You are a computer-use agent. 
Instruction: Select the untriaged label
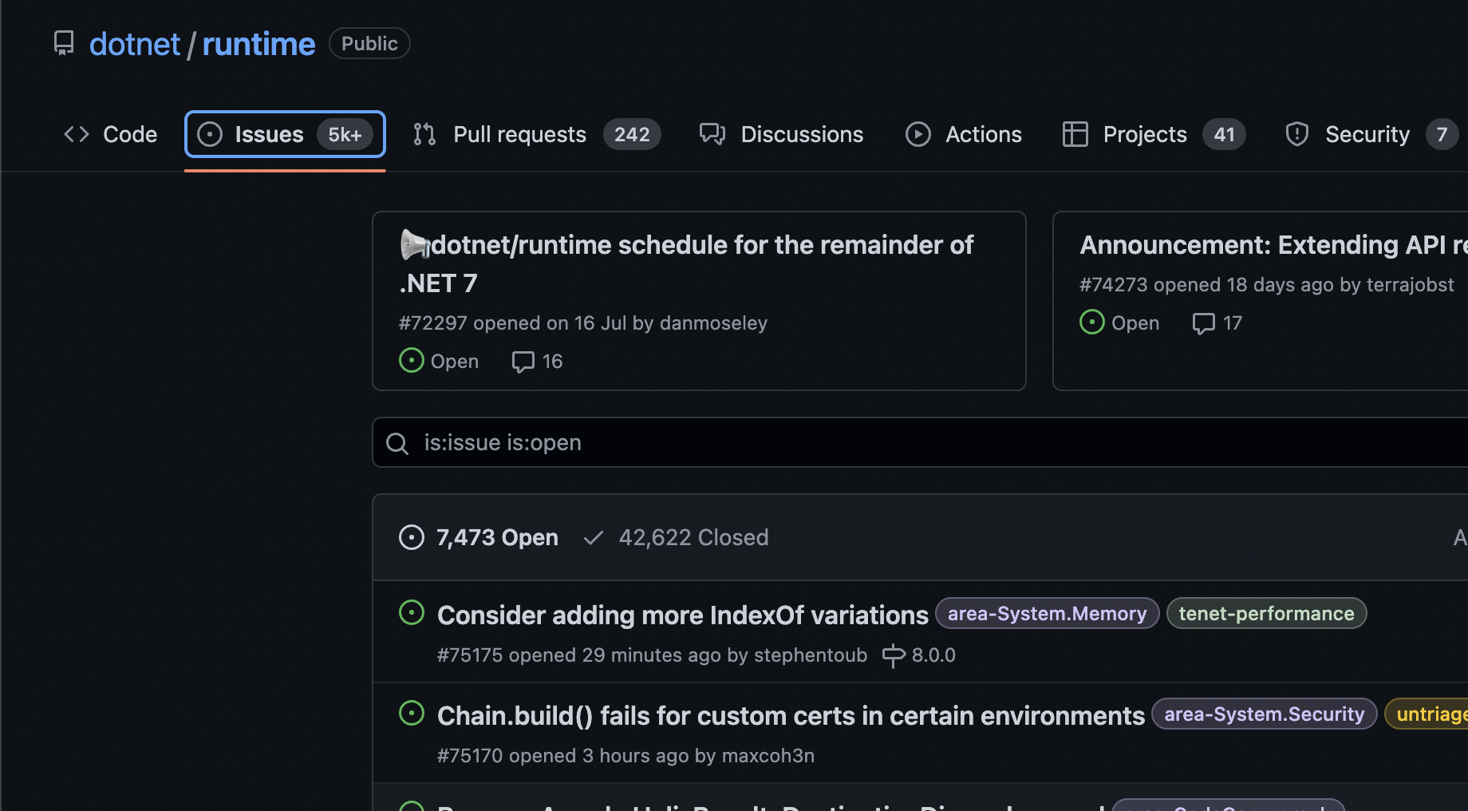(1427, 714)
